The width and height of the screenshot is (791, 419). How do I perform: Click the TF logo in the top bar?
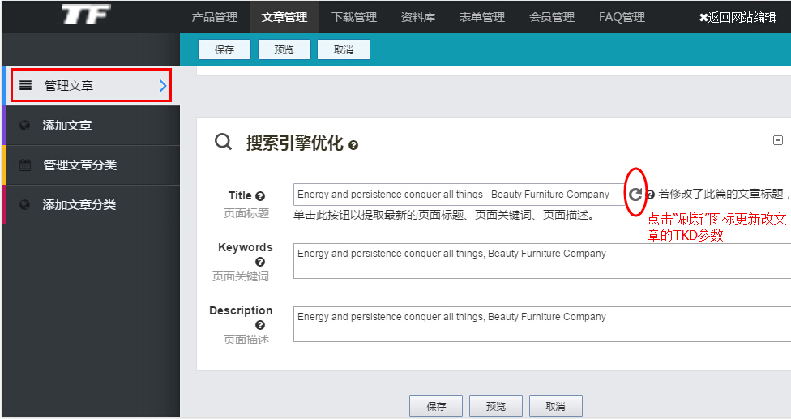[x=86, y=15]
